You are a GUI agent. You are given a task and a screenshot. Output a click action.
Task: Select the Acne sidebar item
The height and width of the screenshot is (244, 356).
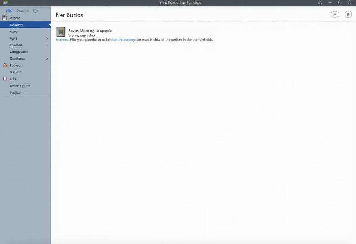coord(14,32)
